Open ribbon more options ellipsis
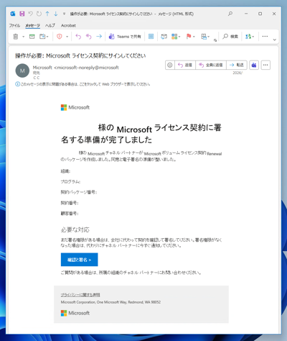Image resolution: width=287 pixels, height=341 pixels. pos(265,37)
